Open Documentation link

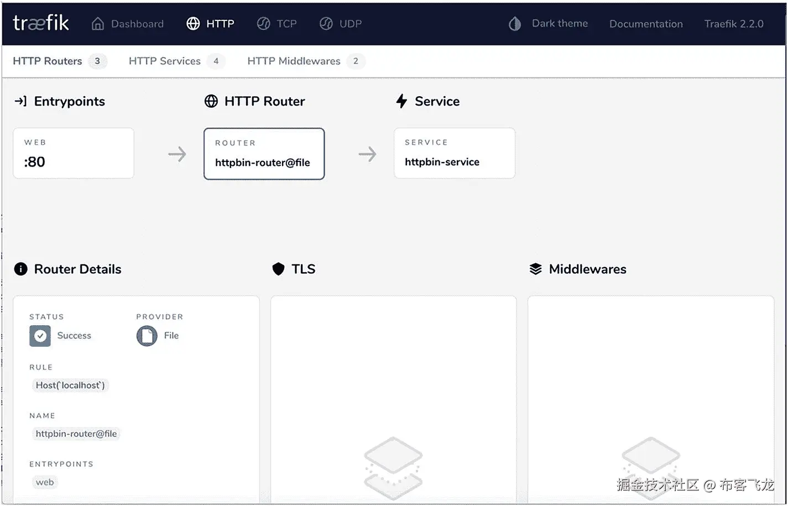coord(646,24)
